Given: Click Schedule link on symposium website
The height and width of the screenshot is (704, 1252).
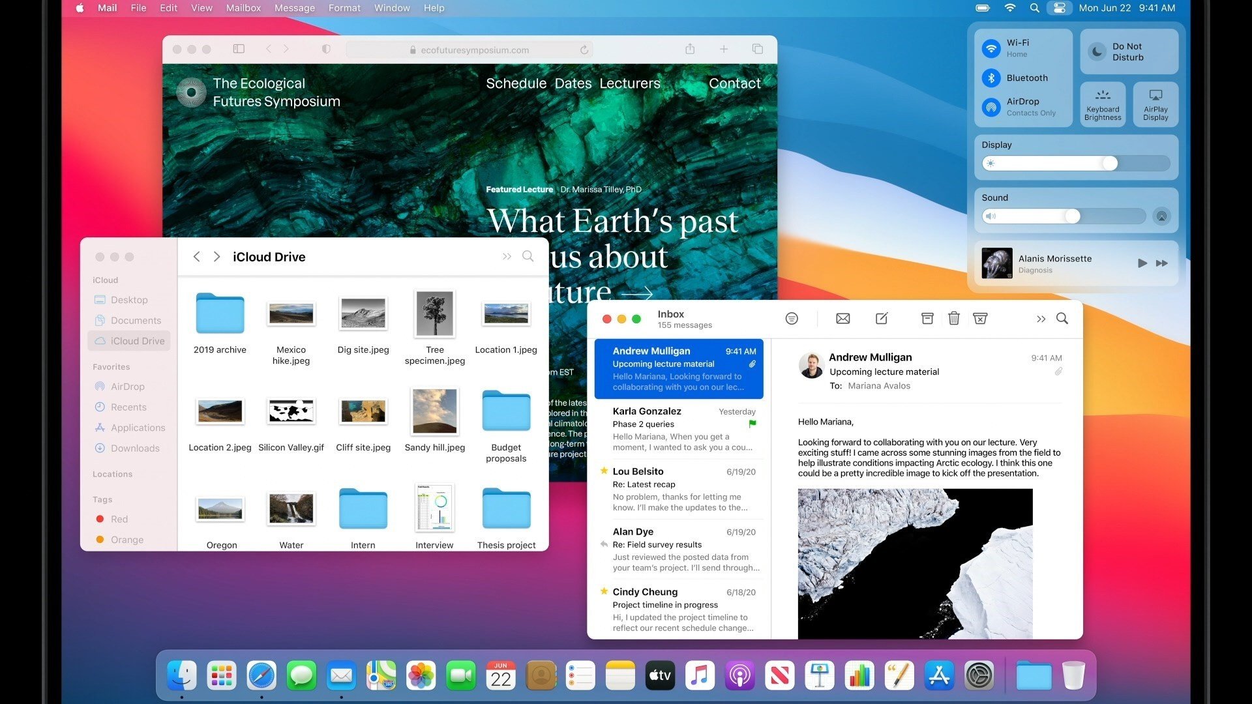Looking at the screenshot, I should point(516,83).
